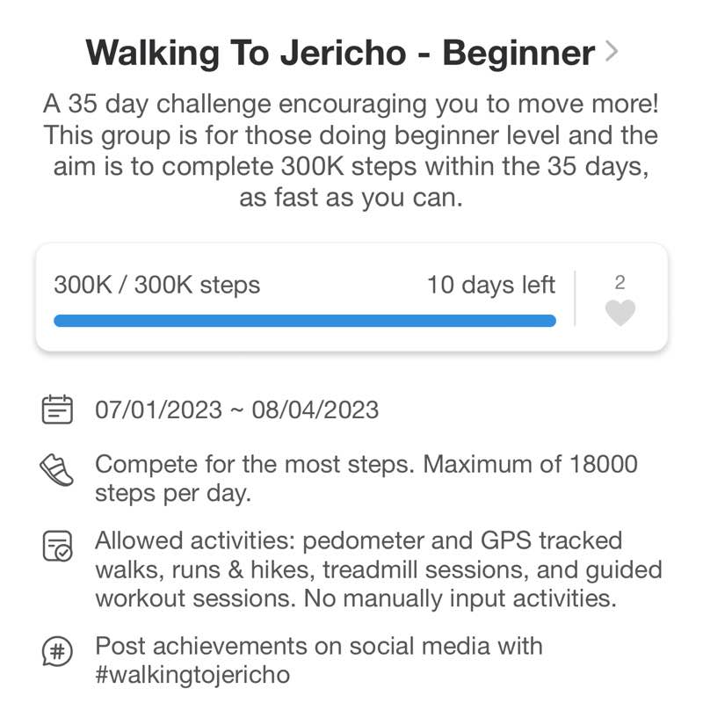Tap the heart icon to like challenge
703x703 pixels.
pyautogui.click(x=620, y=313)
